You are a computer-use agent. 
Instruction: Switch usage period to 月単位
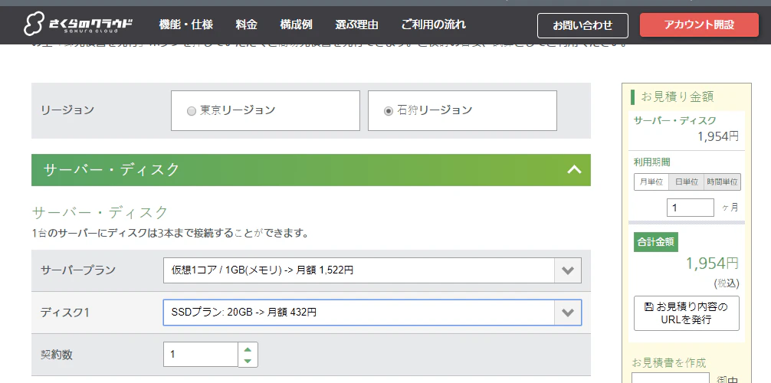651,182
